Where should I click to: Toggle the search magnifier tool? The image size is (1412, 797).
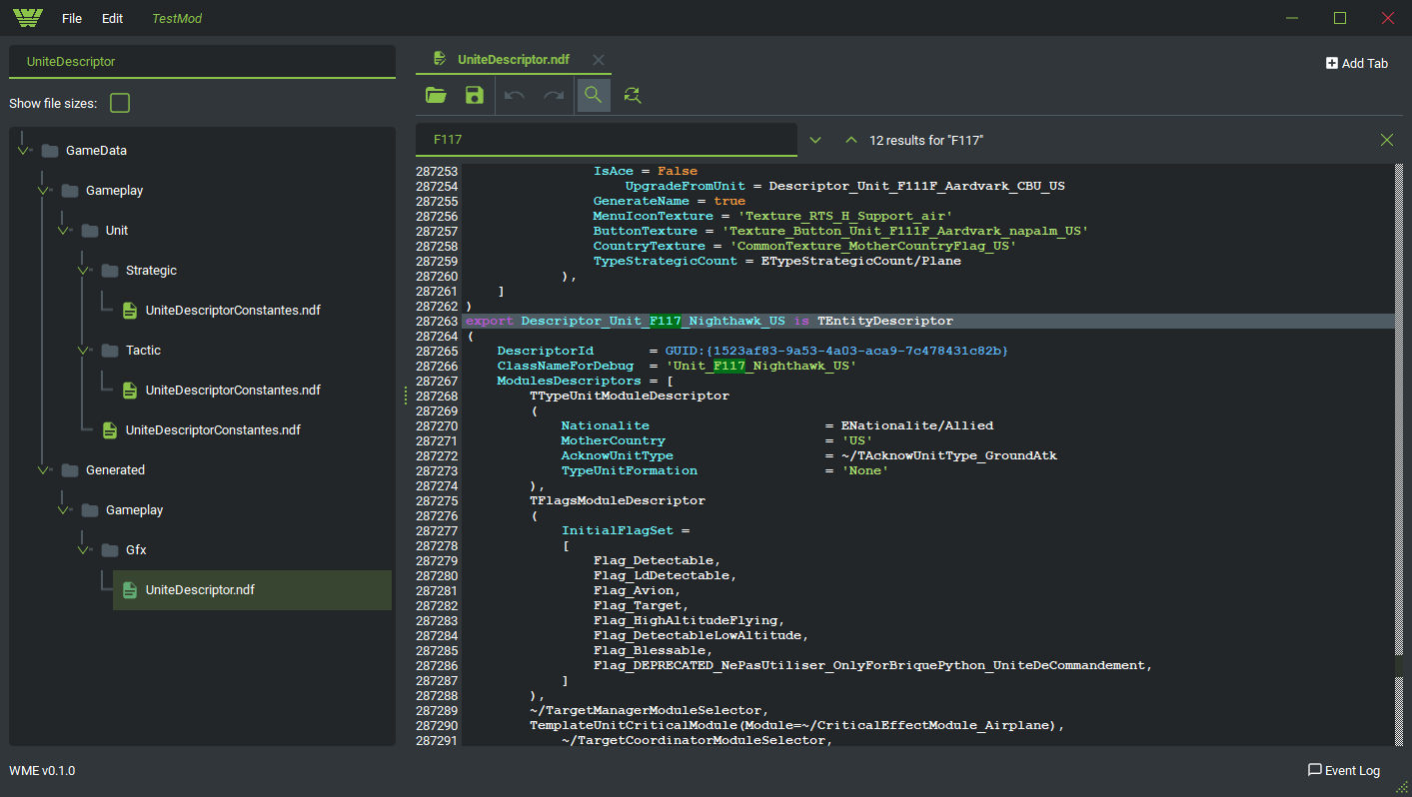click(594, 95)
